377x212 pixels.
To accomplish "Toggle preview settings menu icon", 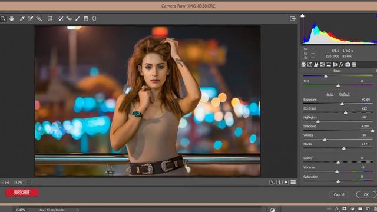I will coord(293,182).
